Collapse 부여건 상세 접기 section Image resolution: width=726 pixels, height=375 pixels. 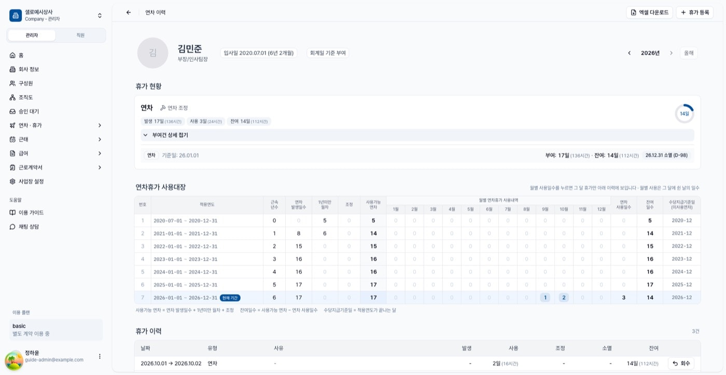pos(417,135)
